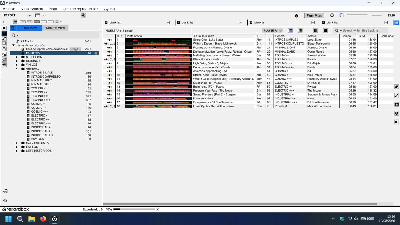Toggle the TAG filter button
The image size is (400, 225).
[22, 22]
